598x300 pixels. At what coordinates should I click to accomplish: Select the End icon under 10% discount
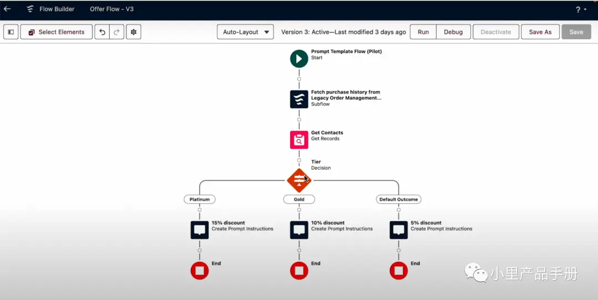[x=299, y=271]
